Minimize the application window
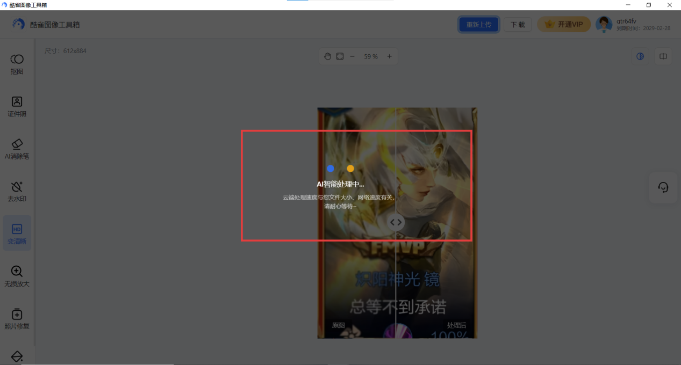 628,5
